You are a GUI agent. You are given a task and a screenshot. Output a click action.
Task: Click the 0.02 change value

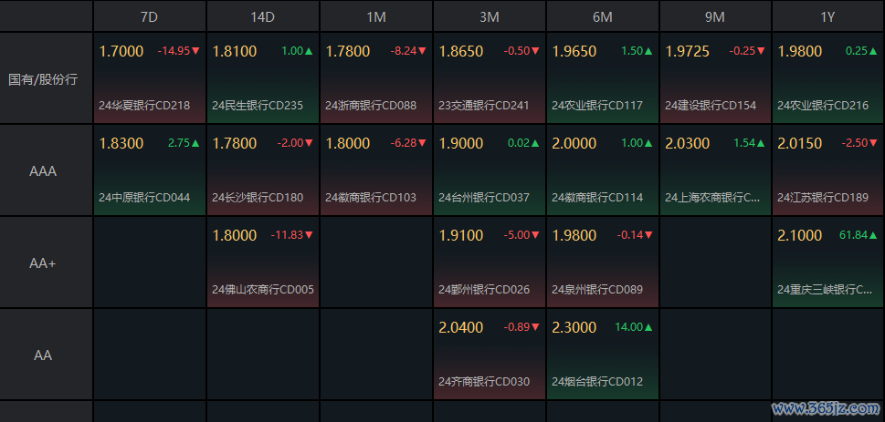(519, 143)
